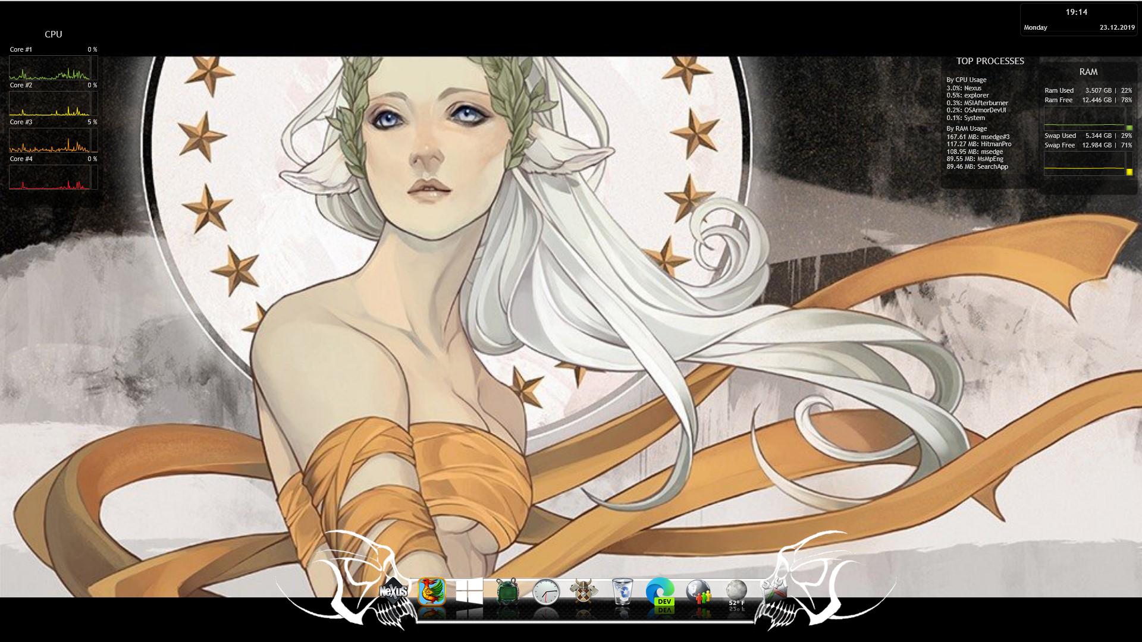The height and width of the screenshot is (642, 1142).
Task: Click the TOP PROCESSES widget title
Action: (990, 61)
